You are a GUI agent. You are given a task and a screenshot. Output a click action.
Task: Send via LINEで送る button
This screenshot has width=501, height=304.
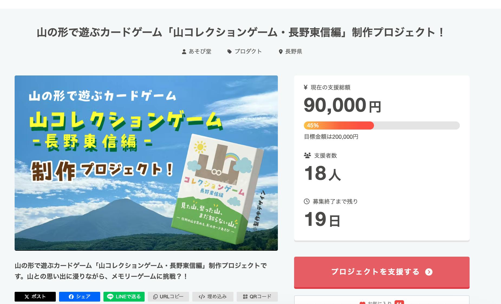click(x=124, y=296)
